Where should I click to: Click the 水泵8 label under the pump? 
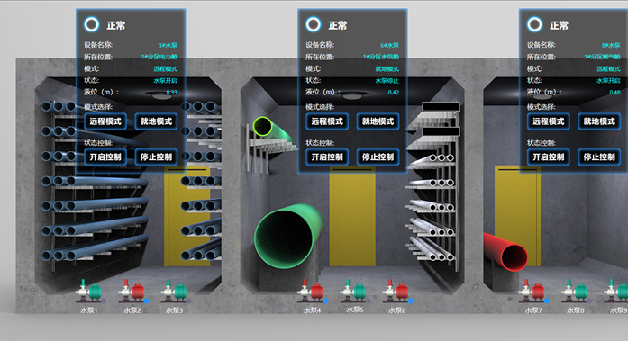(x=575, y=310)
